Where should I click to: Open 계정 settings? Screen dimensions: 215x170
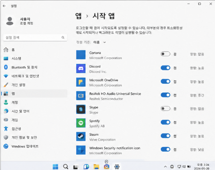(x=34, y=102)
